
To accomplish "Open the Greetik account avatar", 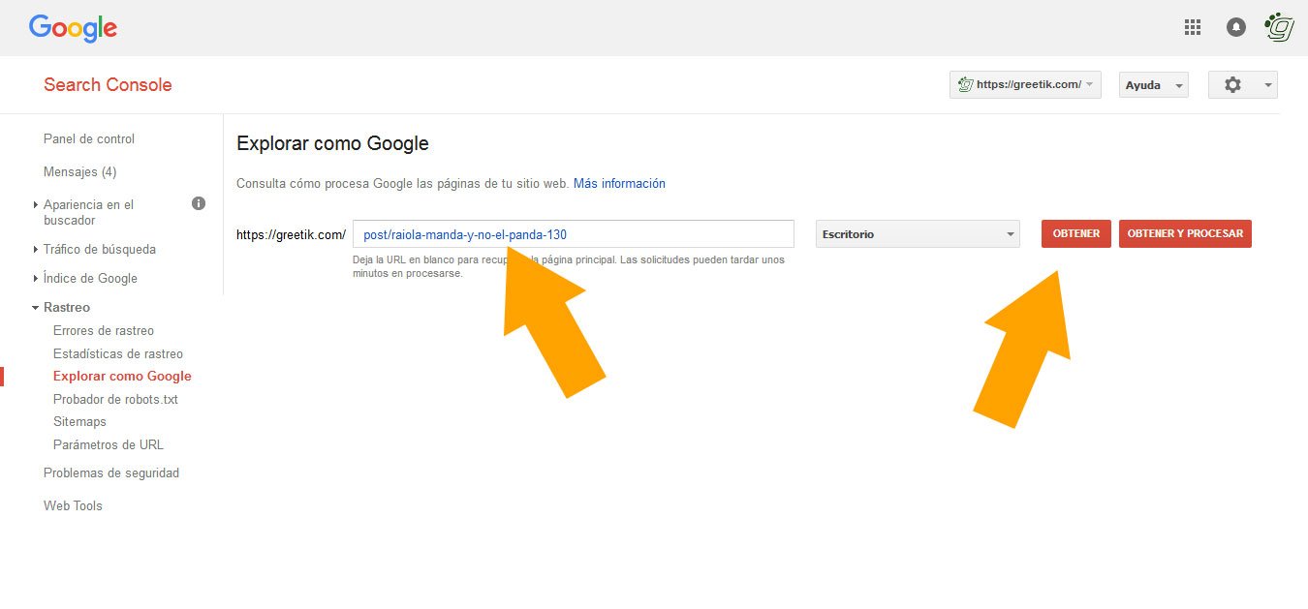I will point(1280,27).
